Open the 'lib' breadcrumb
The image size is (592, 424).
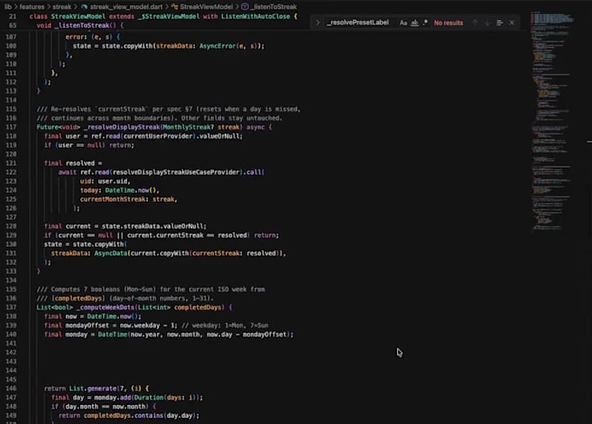8,7
